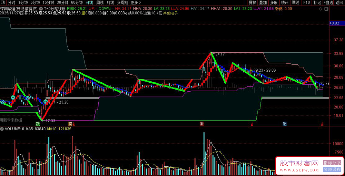
Task: Click the rightmost red $ marker
Action: [322, 124]
